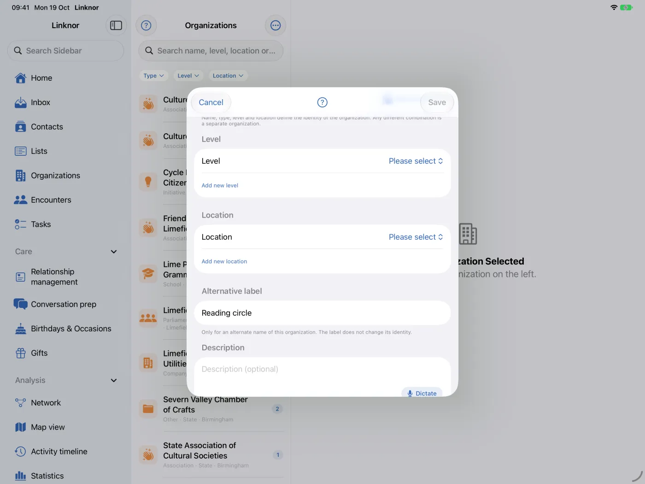Screen dimensions: 645x484
Task: Start Dictate for the description
Action: (x=422, y=393)
